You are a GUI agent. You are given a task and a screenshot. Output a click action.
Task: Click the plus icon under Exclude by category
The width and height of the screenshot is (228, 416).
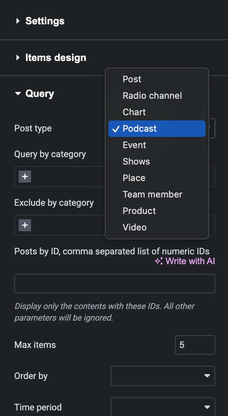25,225
